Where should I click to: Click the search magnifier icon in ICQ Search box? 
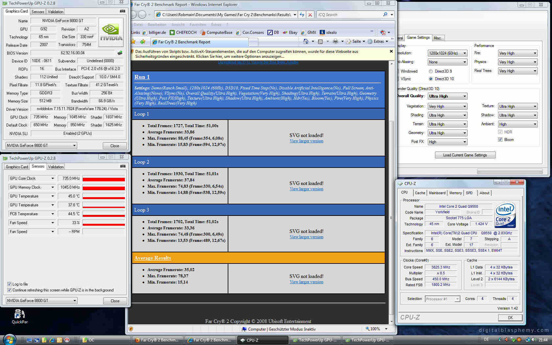[x=385, y=14]
